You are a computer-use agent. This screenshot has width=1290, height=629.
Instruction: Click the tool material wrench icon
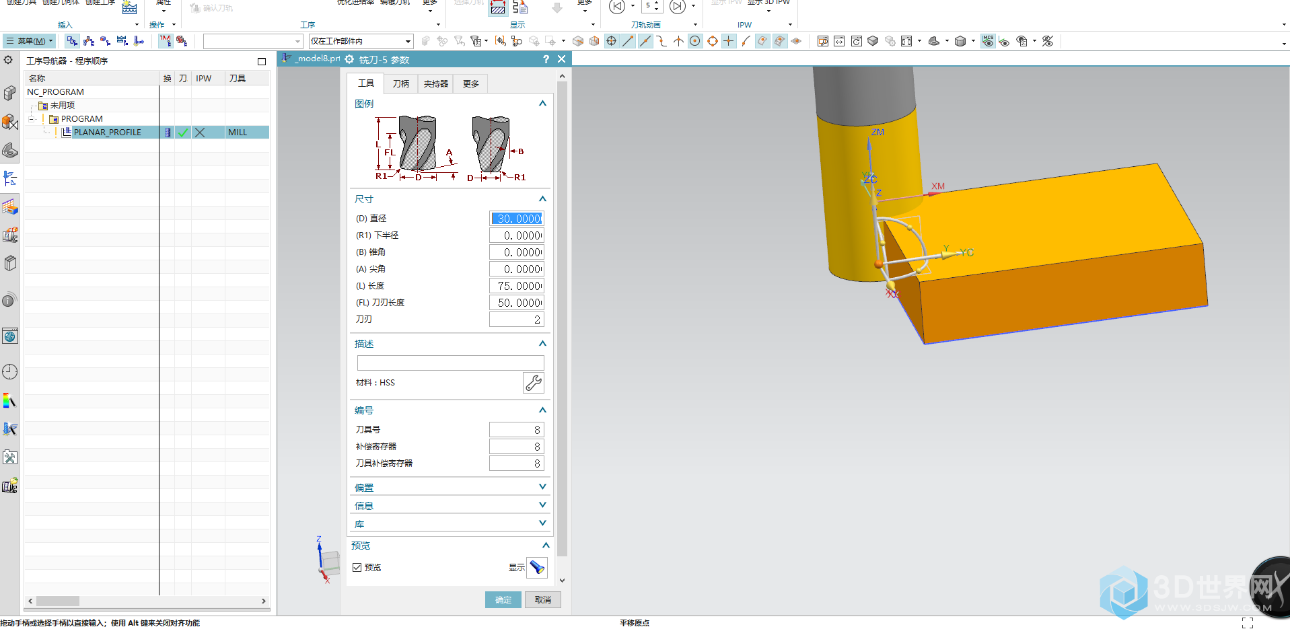[533, 383]
